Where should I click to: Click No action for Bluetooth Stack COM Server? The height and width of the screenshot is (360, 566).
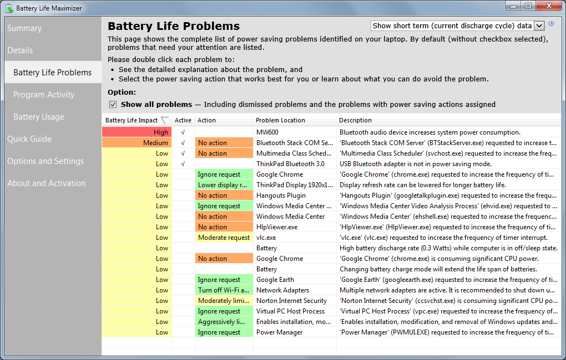point(224,143)
